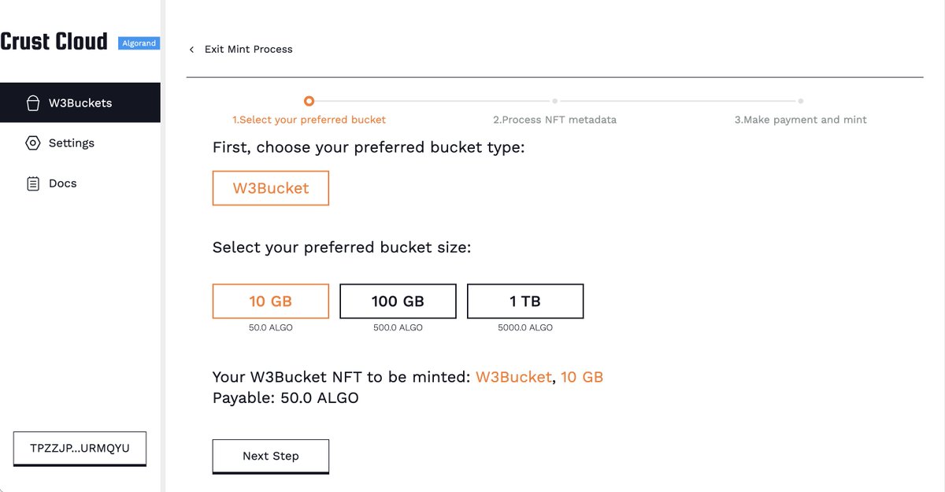Open the Settings sidebar menu item
The image size is (945, 492).
tap(80, 143)
